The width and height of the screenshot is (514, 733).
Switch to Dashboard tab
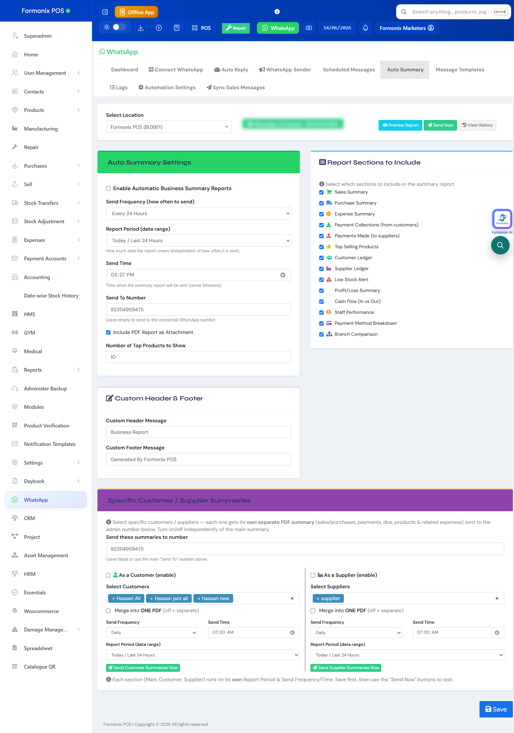tap(124, 70)
